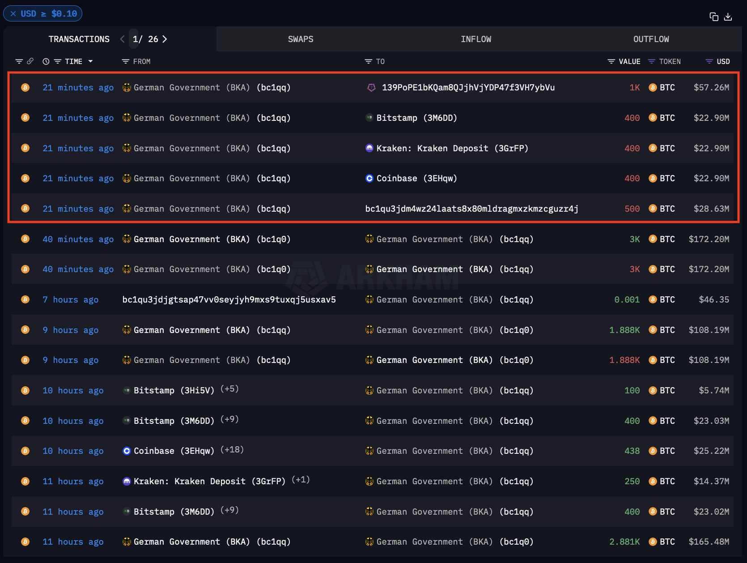Open Kraken Deposit (3GrFP) recipient link
Screen dimensions: 747x563
(452, 149)
